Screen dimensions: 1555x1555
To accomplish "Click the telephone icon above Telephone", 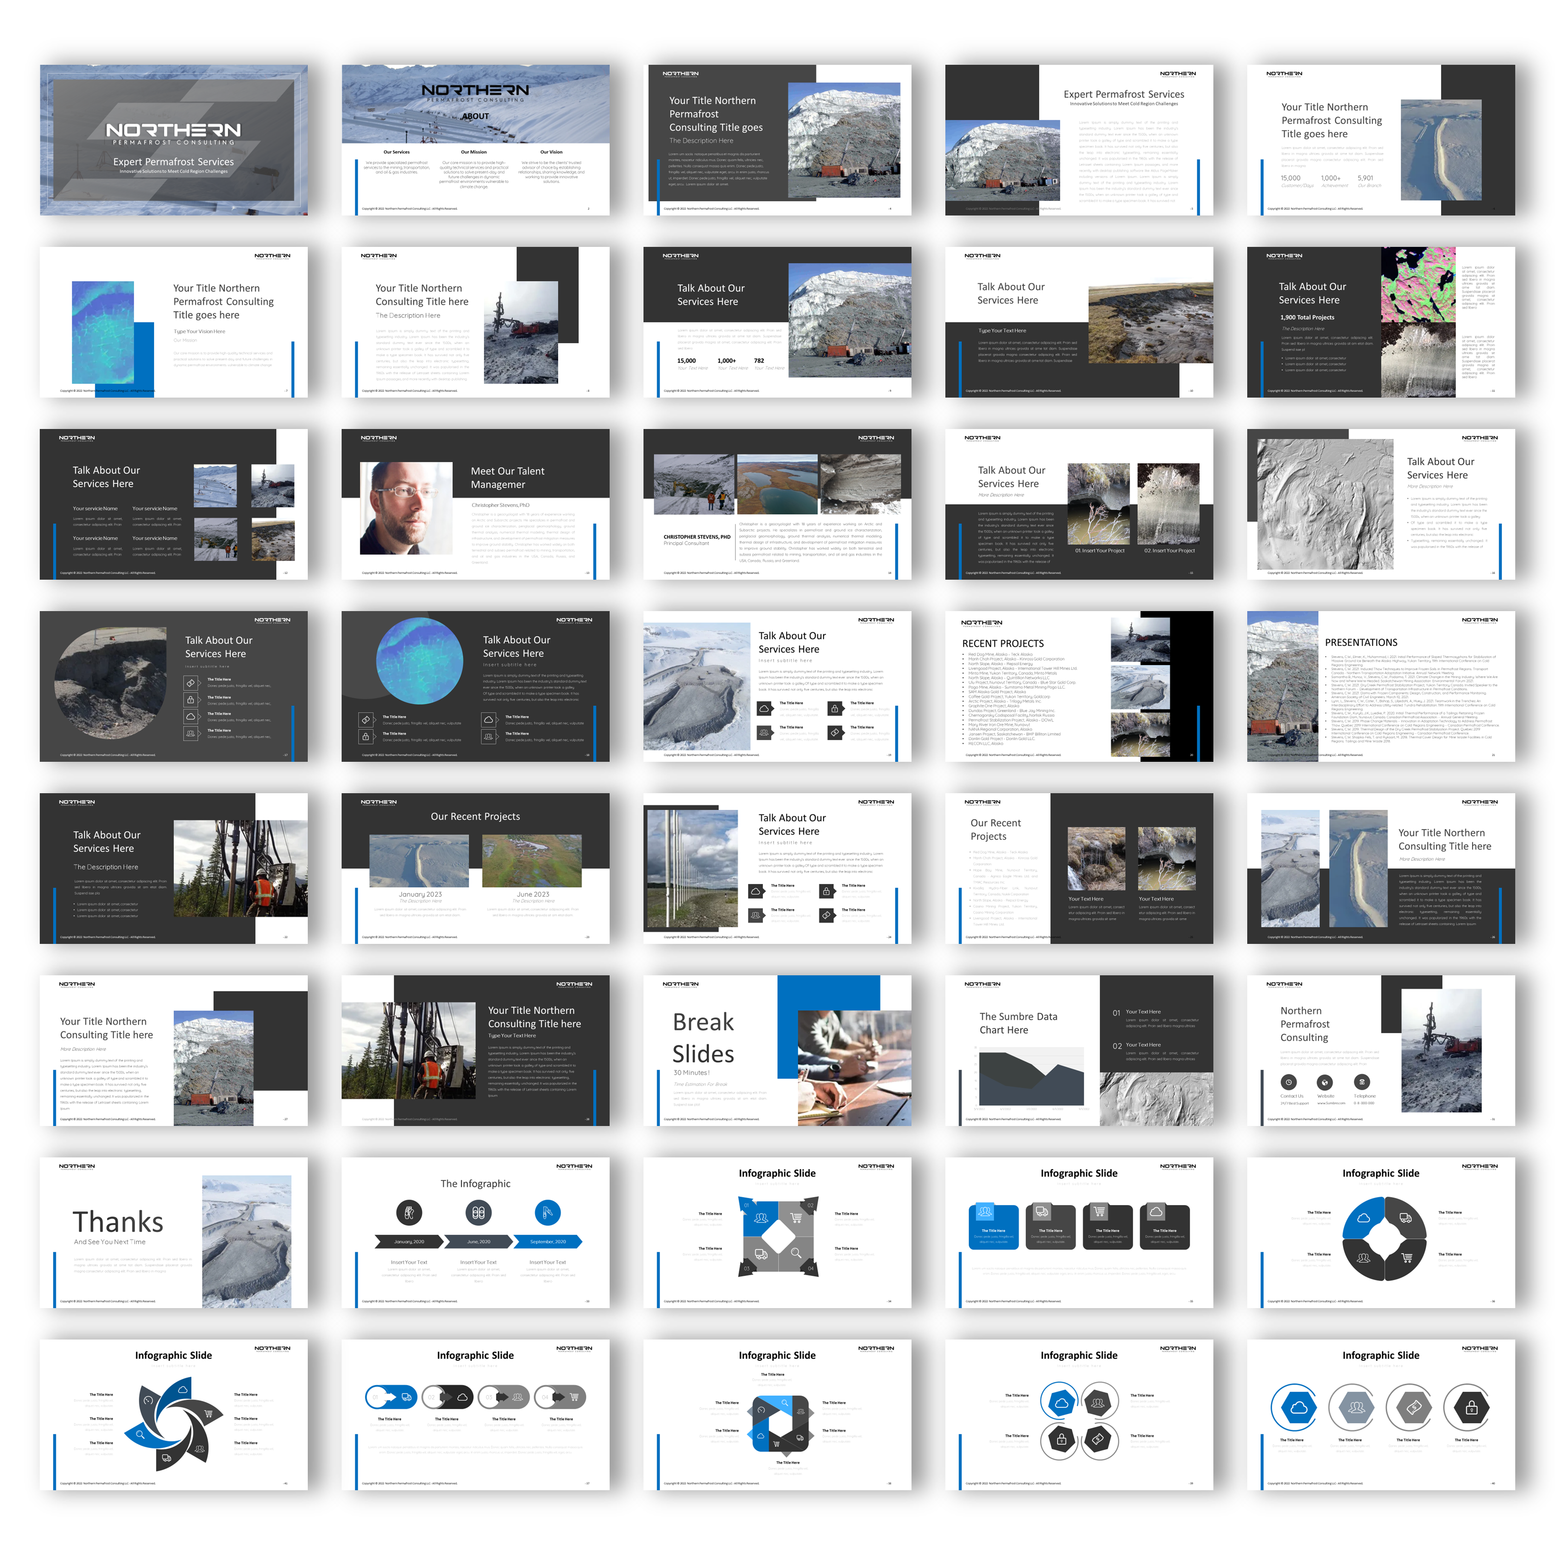I will 1363,1082.
